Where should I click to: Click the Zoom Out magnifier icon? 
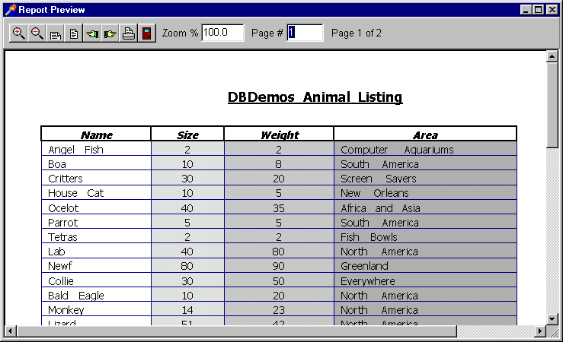(x=37, y=33)
